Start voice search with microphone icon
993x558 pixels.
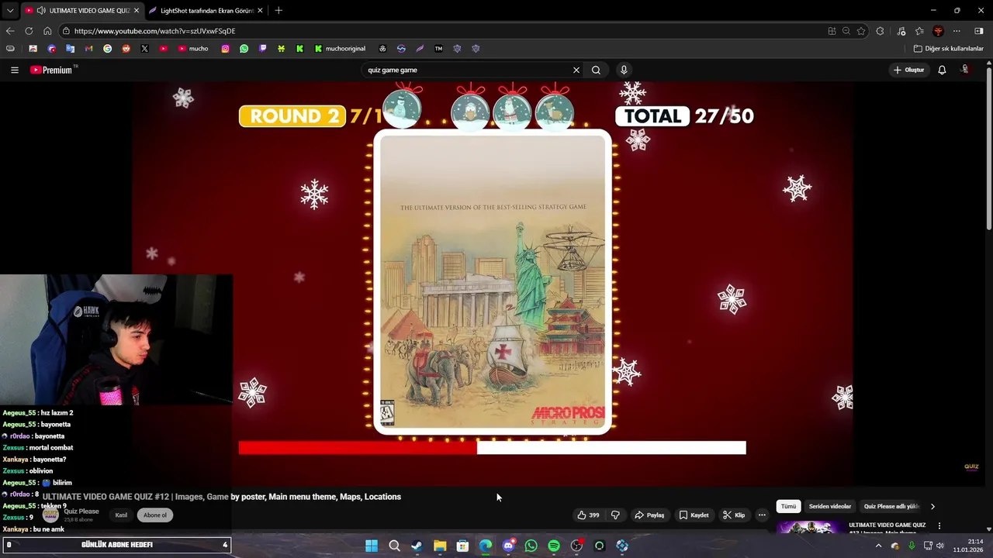pos(624,70)
